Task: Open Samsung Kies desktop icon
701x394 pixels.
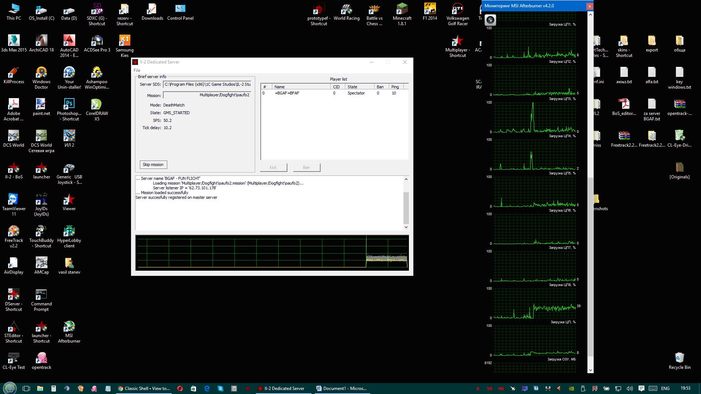Action: (x=125, y=46)
